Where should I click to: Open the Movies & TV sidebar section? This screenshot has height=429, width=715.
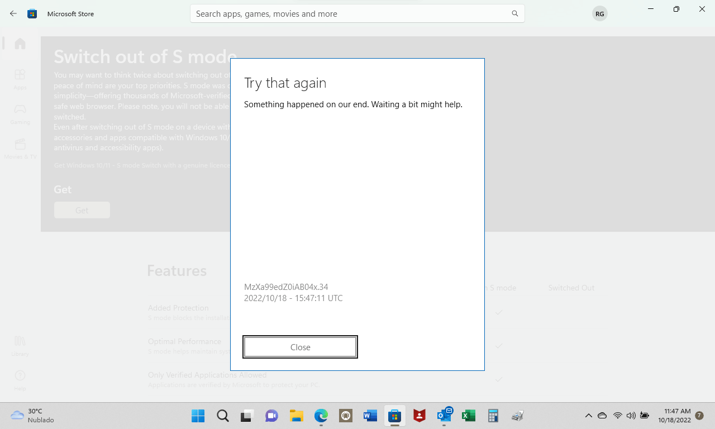[x=20, y=148]
